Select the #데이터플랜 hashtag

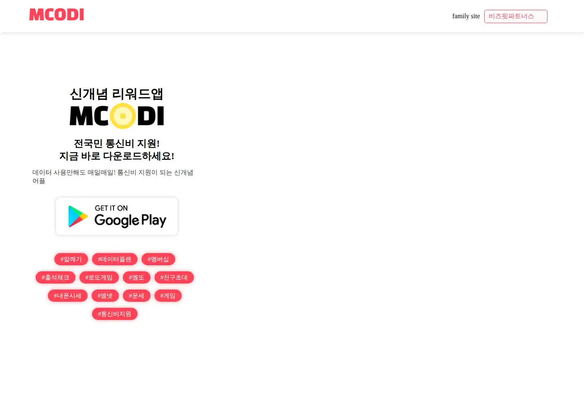click(x=115, y=259)
